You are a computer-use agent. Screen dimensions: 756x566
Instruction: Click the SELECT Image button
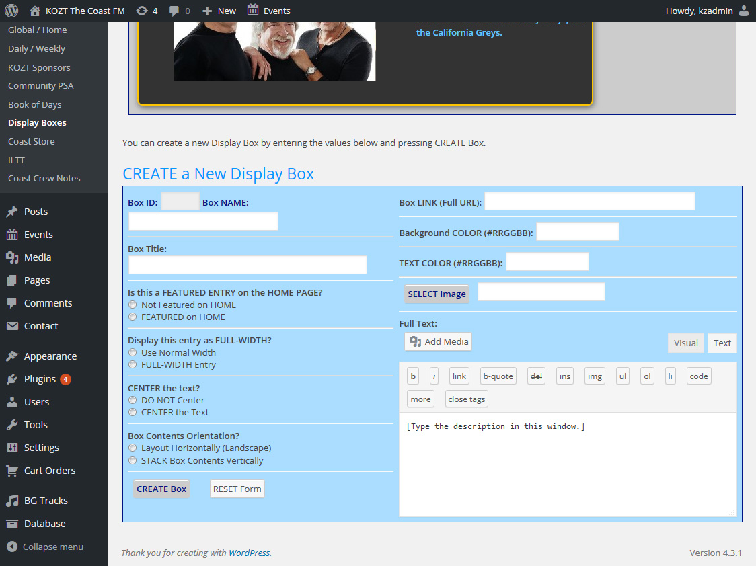coord(437,294)
